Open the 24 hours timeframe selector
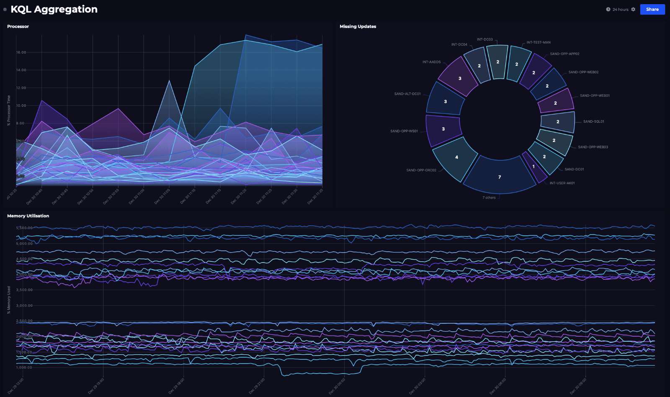670x397 pixels. tap(620, 9)
